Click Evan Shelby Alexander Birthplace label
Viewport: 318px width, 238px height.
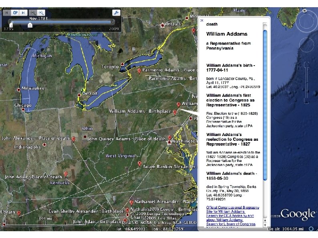point(86,211)
